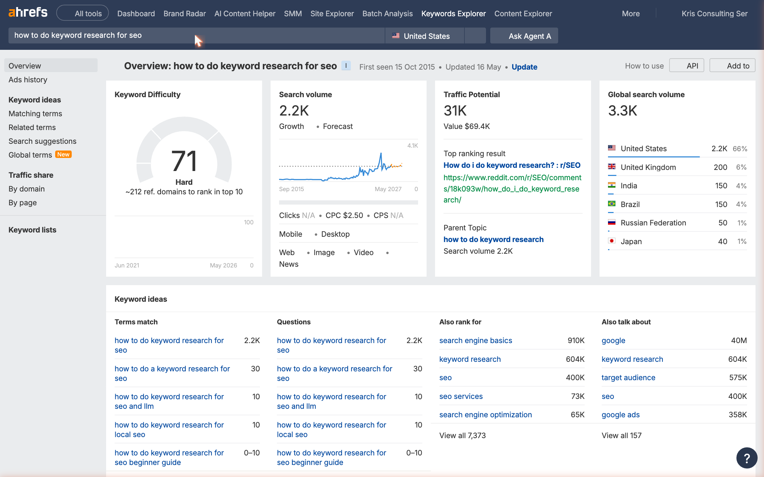The width and height of the screenshot is (764, 477).
Task: Open Batch Analysis
Action: [x=388, y=13]
